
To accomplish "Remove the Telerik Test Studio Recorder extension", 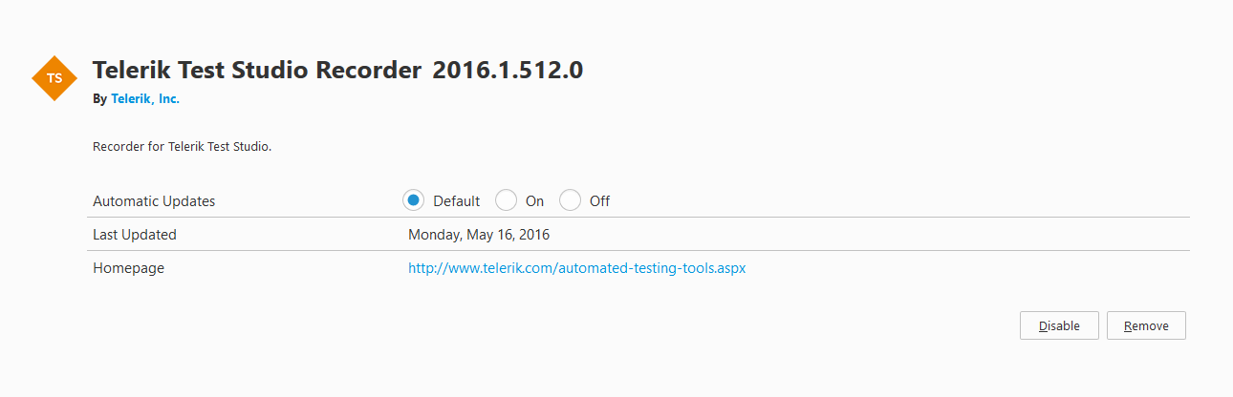I will point(1146,325).
